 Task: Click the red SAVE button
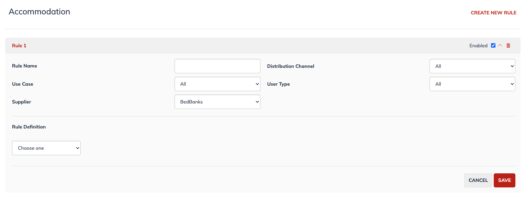click(x=504, y=180)
